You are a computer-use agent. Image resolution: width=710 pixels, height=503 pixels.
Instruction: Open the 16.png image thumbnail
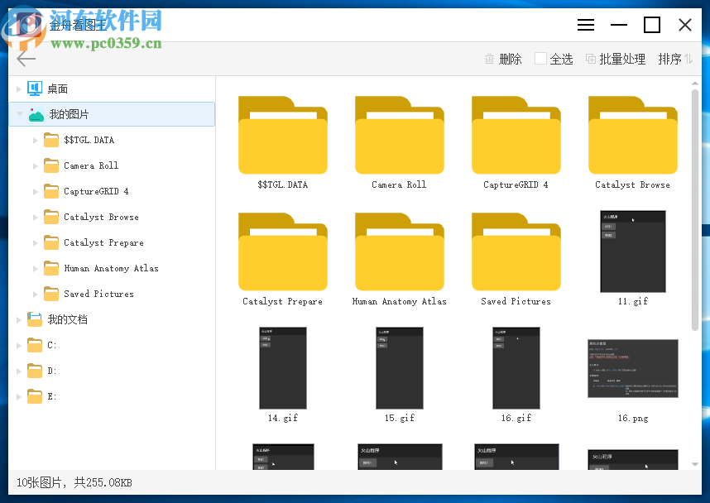pos(632,368)
